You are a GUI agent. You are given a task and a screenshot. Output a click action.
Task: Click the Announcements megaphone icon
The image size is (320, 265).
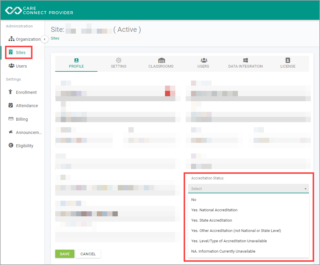[x=11, y=132]
